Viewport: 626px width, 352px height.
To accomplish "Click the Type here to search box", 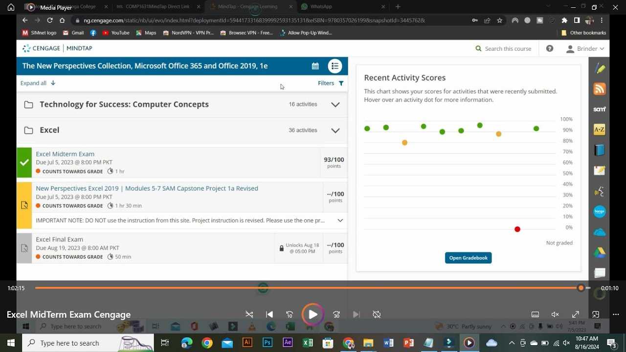I will 88,343.
